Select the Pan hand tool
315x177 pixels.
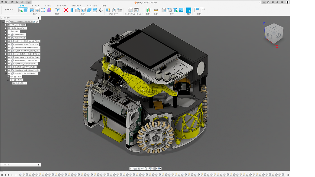click(139, 169)
